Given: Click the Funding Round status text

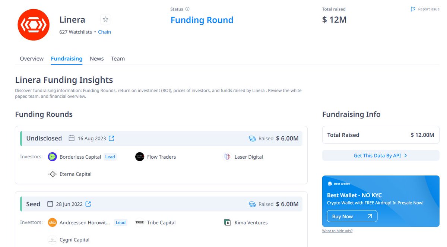Looking at the screenshot, I should coord(202,20).
